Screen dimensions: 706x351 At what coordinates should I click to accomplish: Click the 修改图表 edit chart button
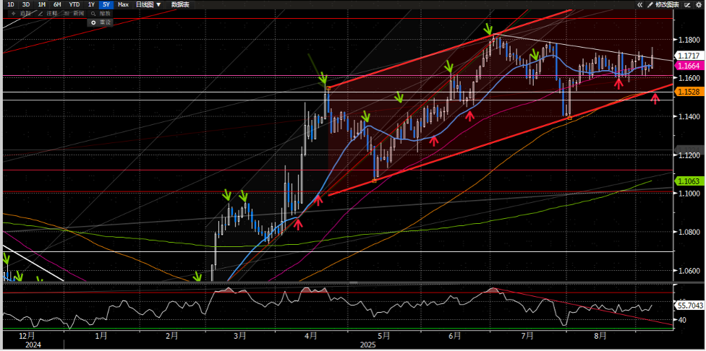(663, 4)
